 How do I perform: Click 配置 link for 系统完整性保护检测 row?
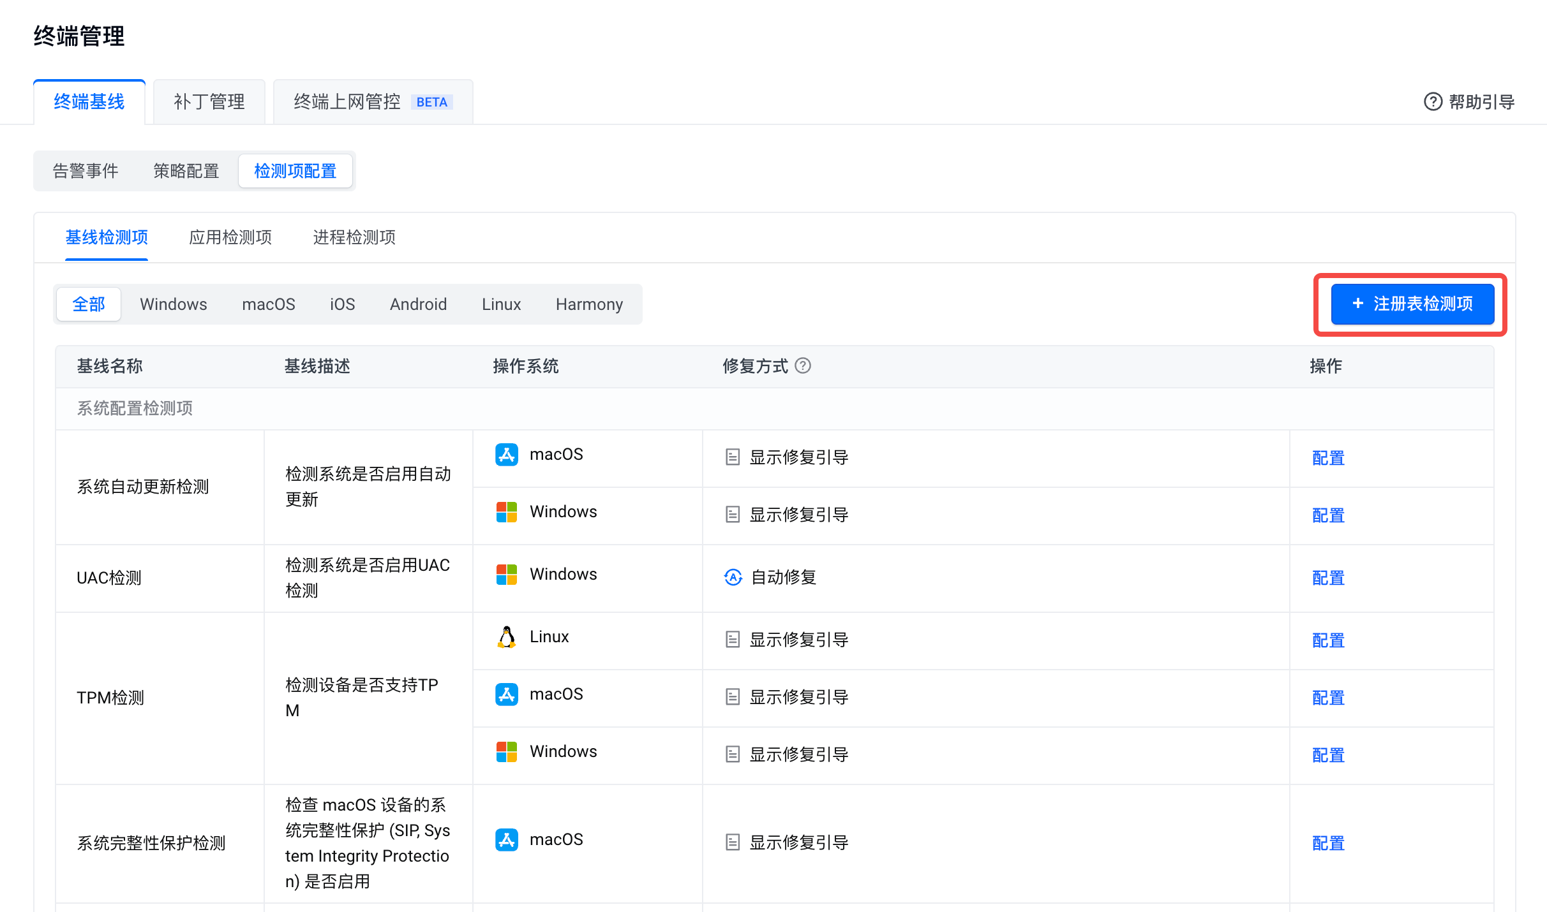pos(1328,843)
